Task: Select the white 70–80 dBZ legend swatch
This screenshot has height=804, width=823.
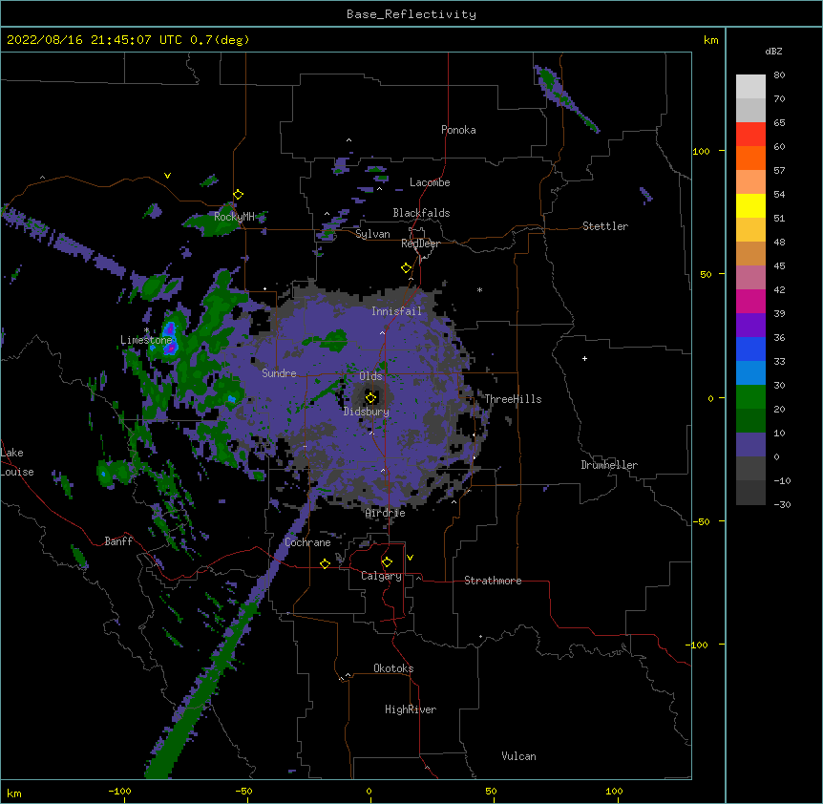Action: [750, 87]
